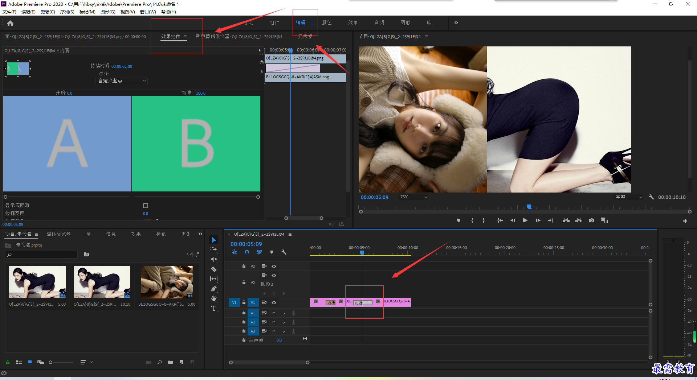Open timeline sequence panel menu
Viewport: 697px width, 380px height.
click(x=290, y=234)
